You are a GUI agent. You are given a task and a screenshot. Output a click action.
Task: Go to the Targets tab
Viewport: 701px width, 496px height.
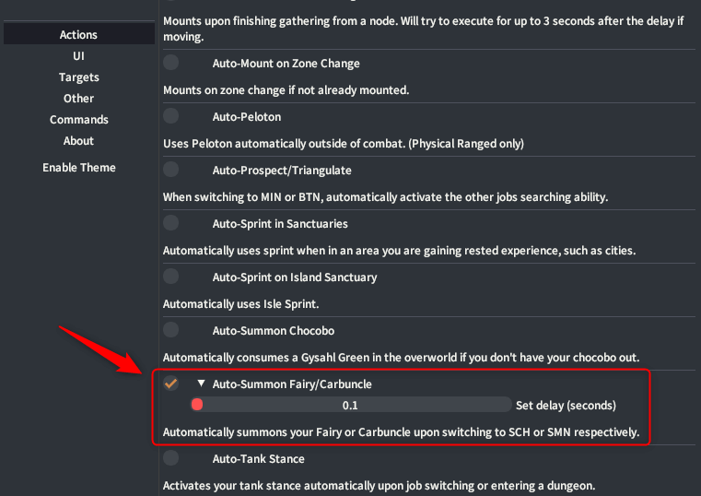pyautogui.click(x=78, y=77)
